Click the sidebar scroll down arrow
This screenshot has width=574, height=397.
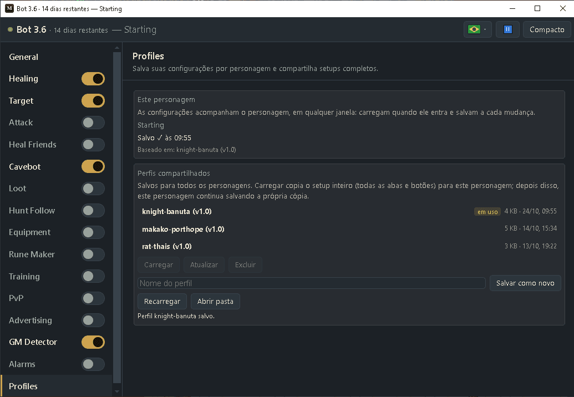(117, 391)
